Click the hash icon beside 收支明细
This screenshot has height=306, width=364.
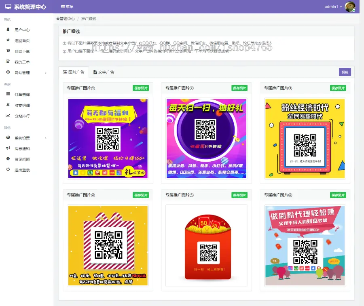8,105
